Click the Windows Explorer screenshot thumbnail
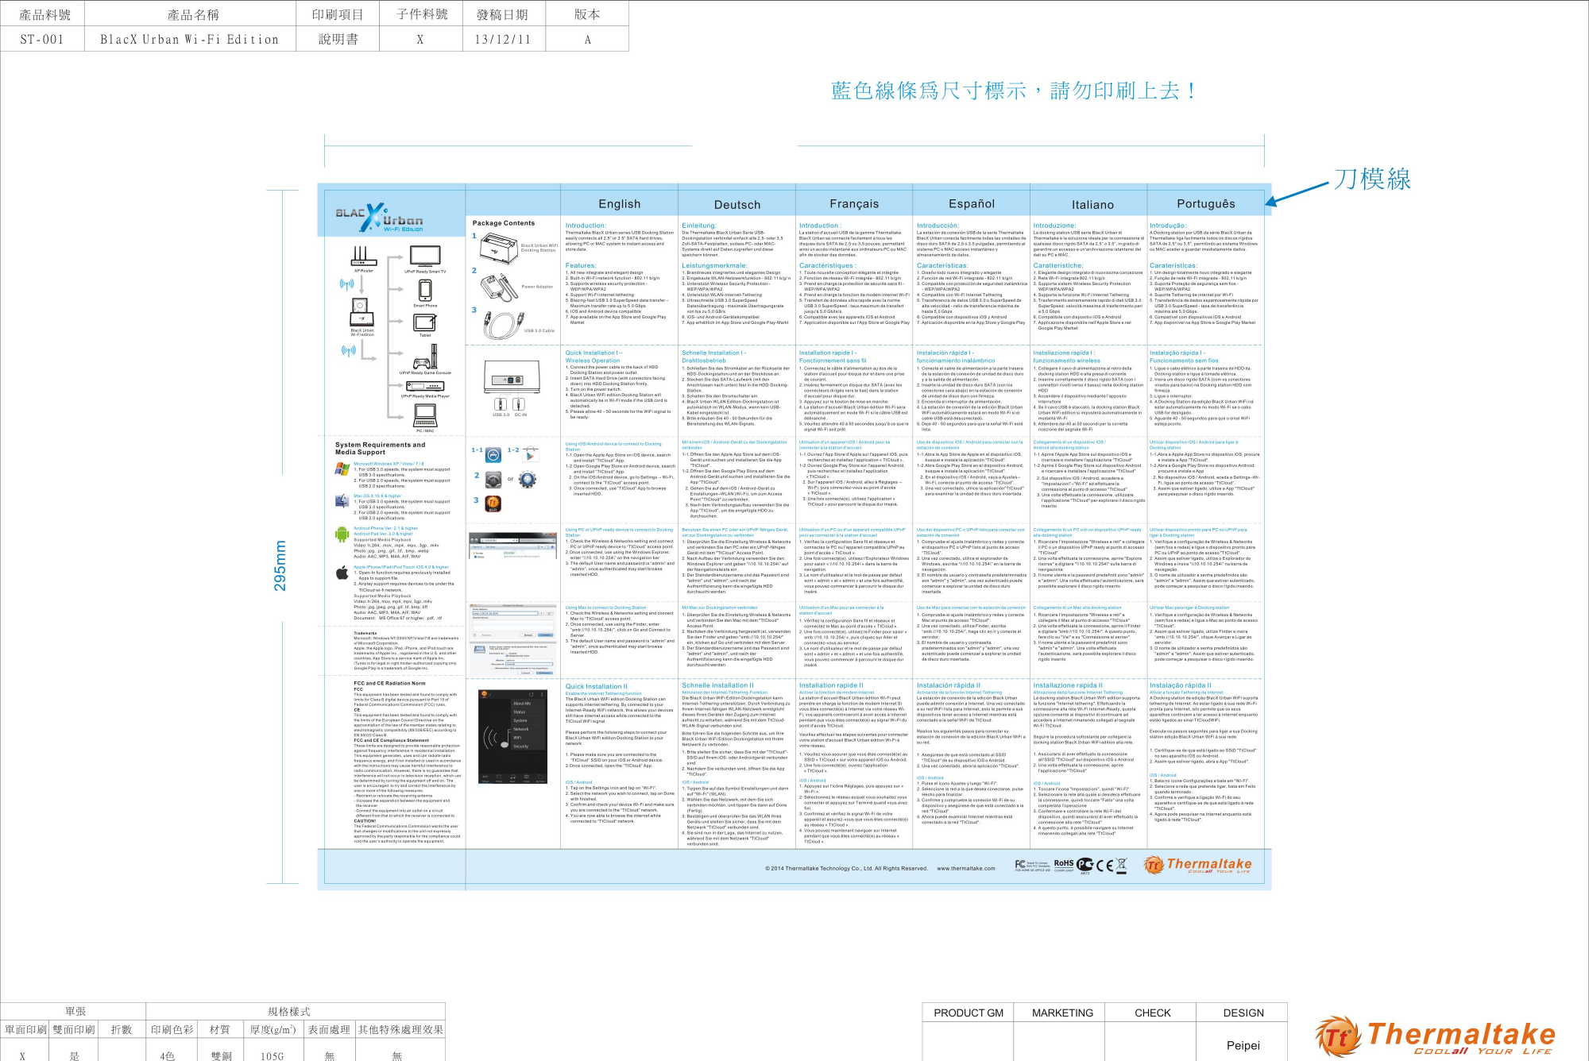This screenshot has height=1061, width=1589. coord(512,546)
